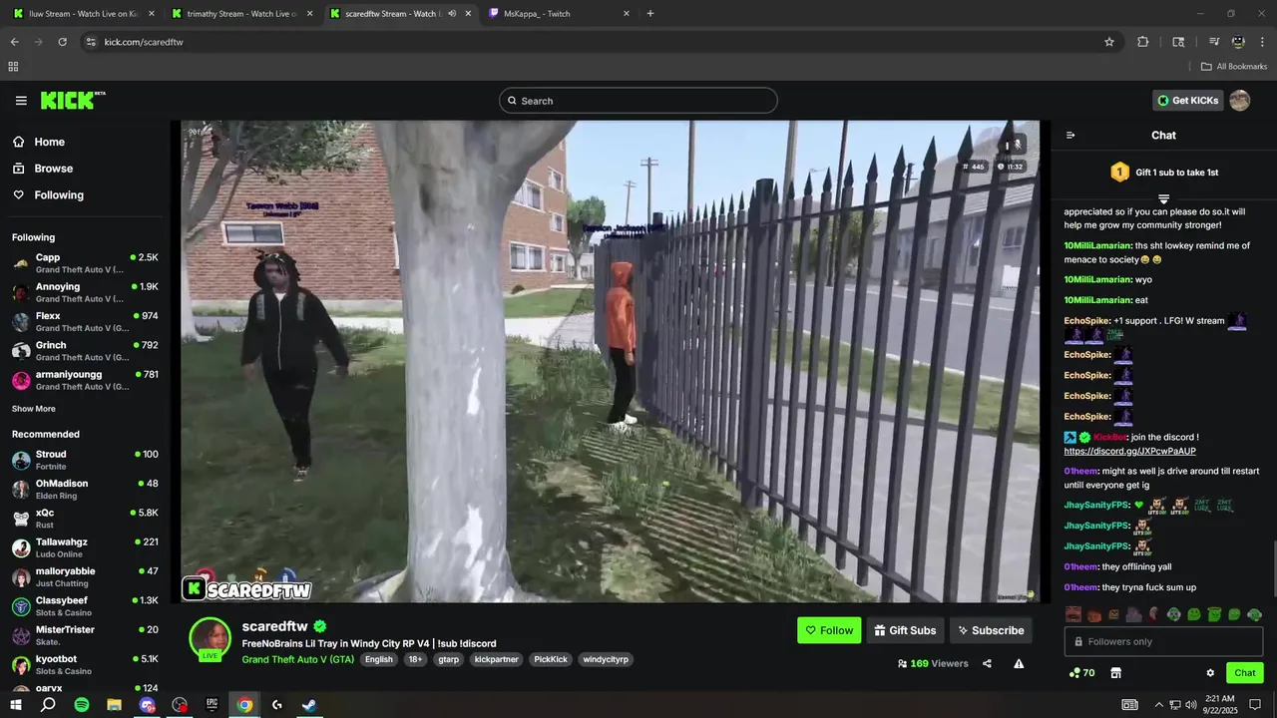Click the verified badge beside scaredftw

coord(320,627)
